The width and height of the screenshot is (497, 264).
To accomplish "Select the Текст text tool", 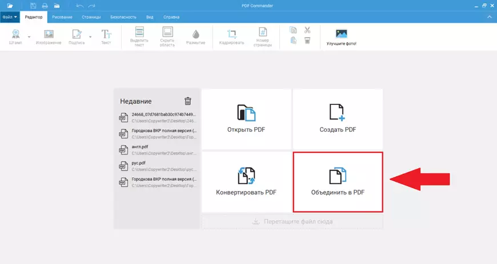I will point(106,36).
